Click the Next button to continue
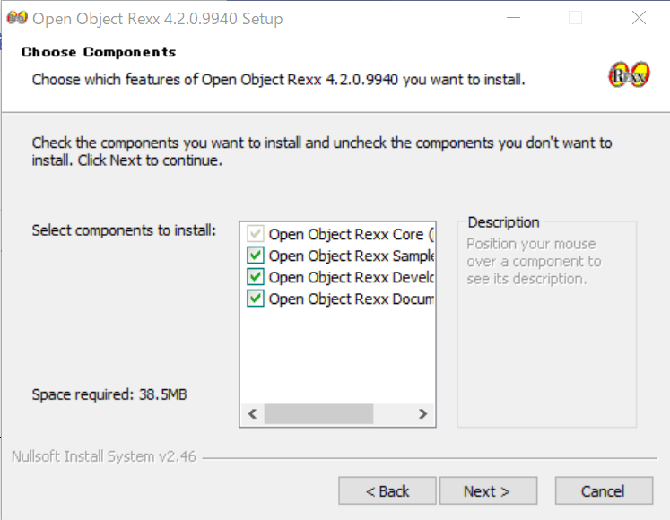 click(x=487, y=490)
